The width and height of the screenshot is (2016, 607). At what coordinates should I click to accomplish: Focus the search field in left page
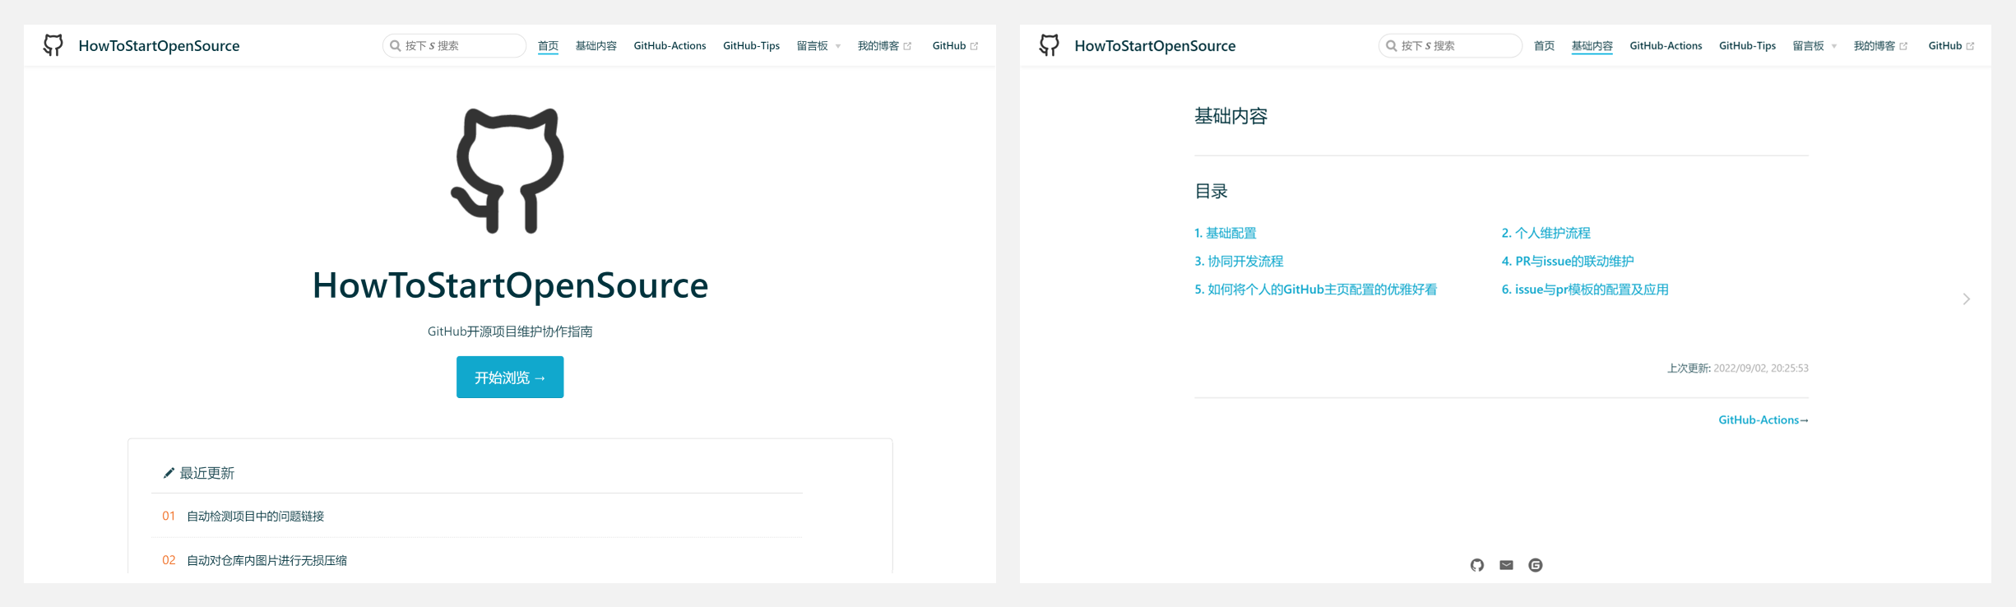pyautogui.click(x=454, y=46)
